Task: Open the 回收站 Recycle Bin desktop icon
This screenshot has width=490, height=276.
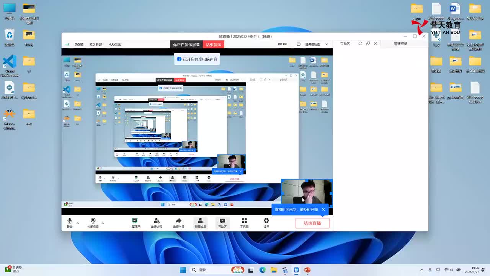Action: [10, 38]
